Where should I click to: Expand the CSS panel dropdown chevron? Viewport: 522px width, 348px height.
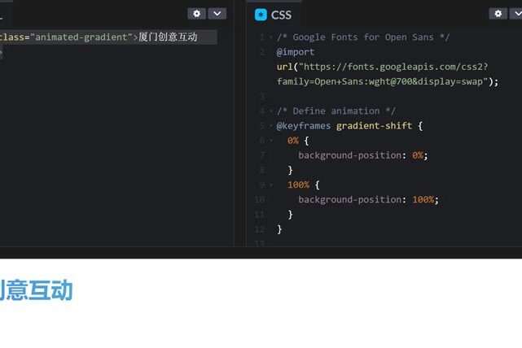[x=516, y=14]
